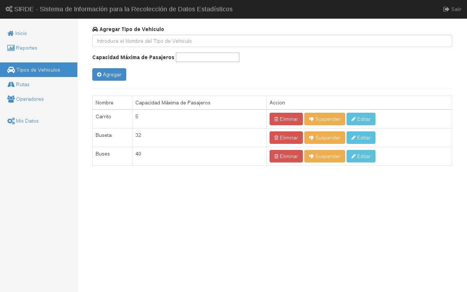Click the SIRDE application title link

coord(119,9)
